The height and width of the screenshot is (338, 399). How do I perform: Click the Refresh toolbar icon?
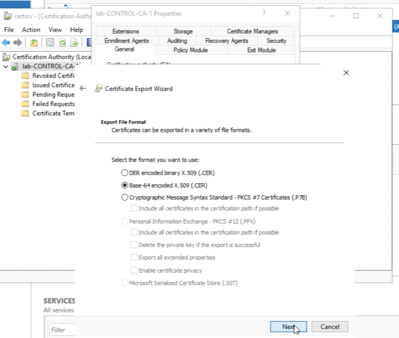[62, 42]
